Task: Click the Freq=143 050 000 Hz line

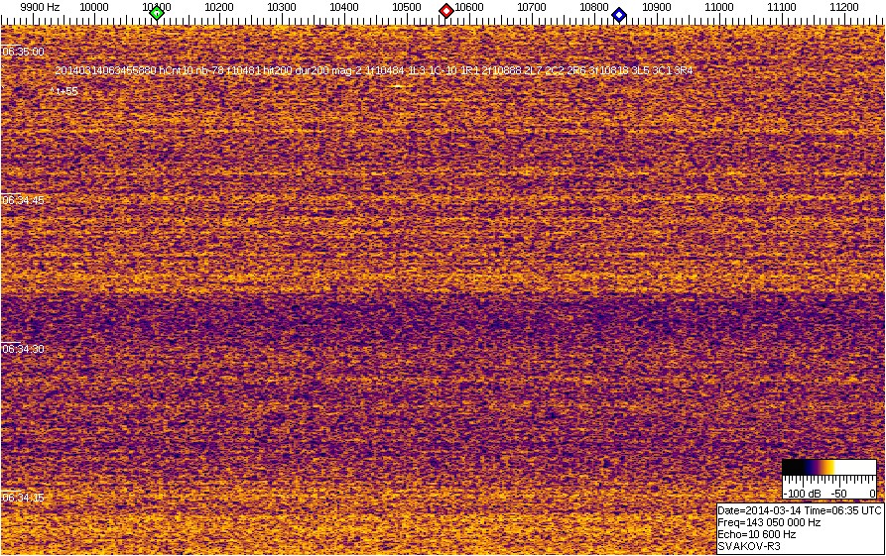Action: (769, 521)
